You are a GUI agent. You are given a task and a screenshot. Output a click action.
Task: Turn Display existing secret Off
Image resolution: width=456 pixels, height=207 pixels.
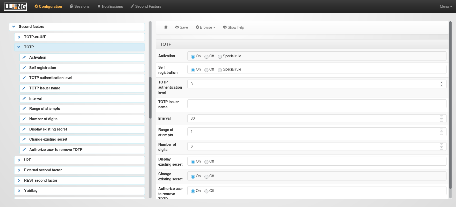click(x=206, y=162)
